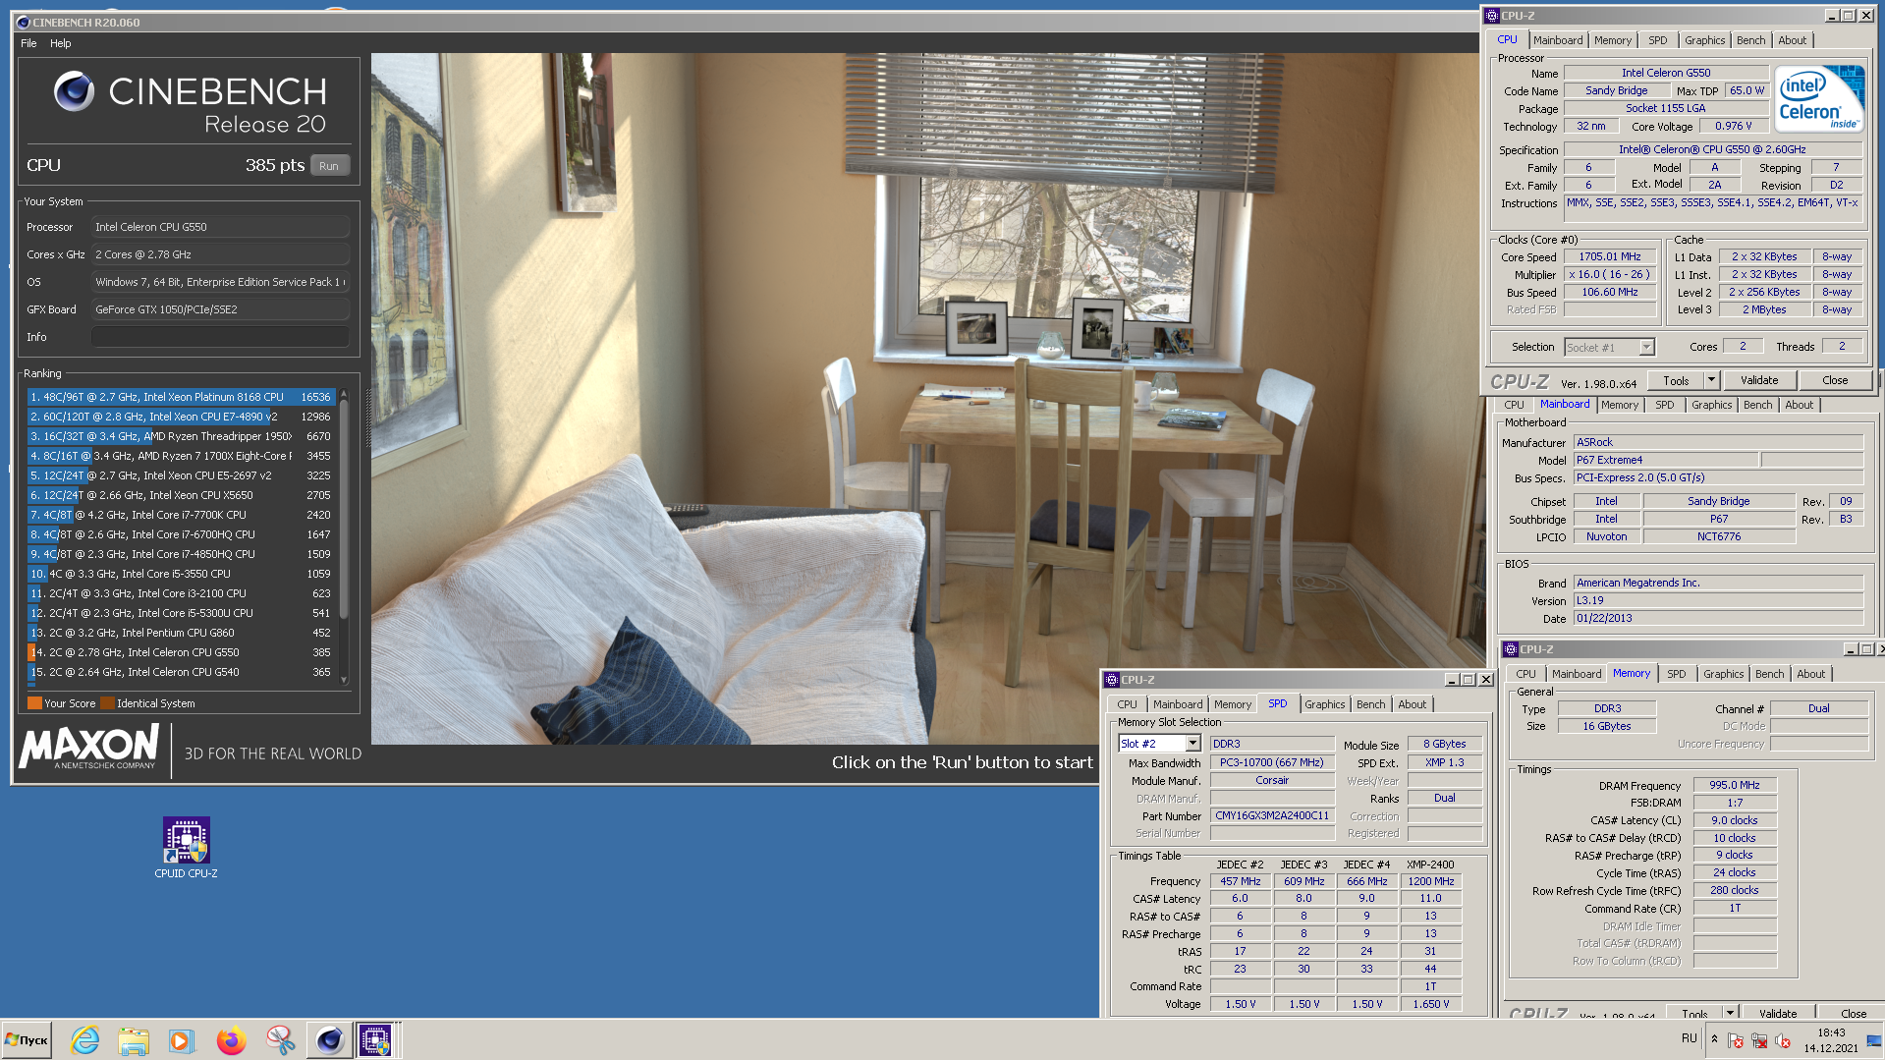Image resolution: width=1885 pixels, height=1060 pixels.
Task: Click the CPU-Z title bar icon in the Processor window
Action: pyautogui.click(x=1492, y=16)
